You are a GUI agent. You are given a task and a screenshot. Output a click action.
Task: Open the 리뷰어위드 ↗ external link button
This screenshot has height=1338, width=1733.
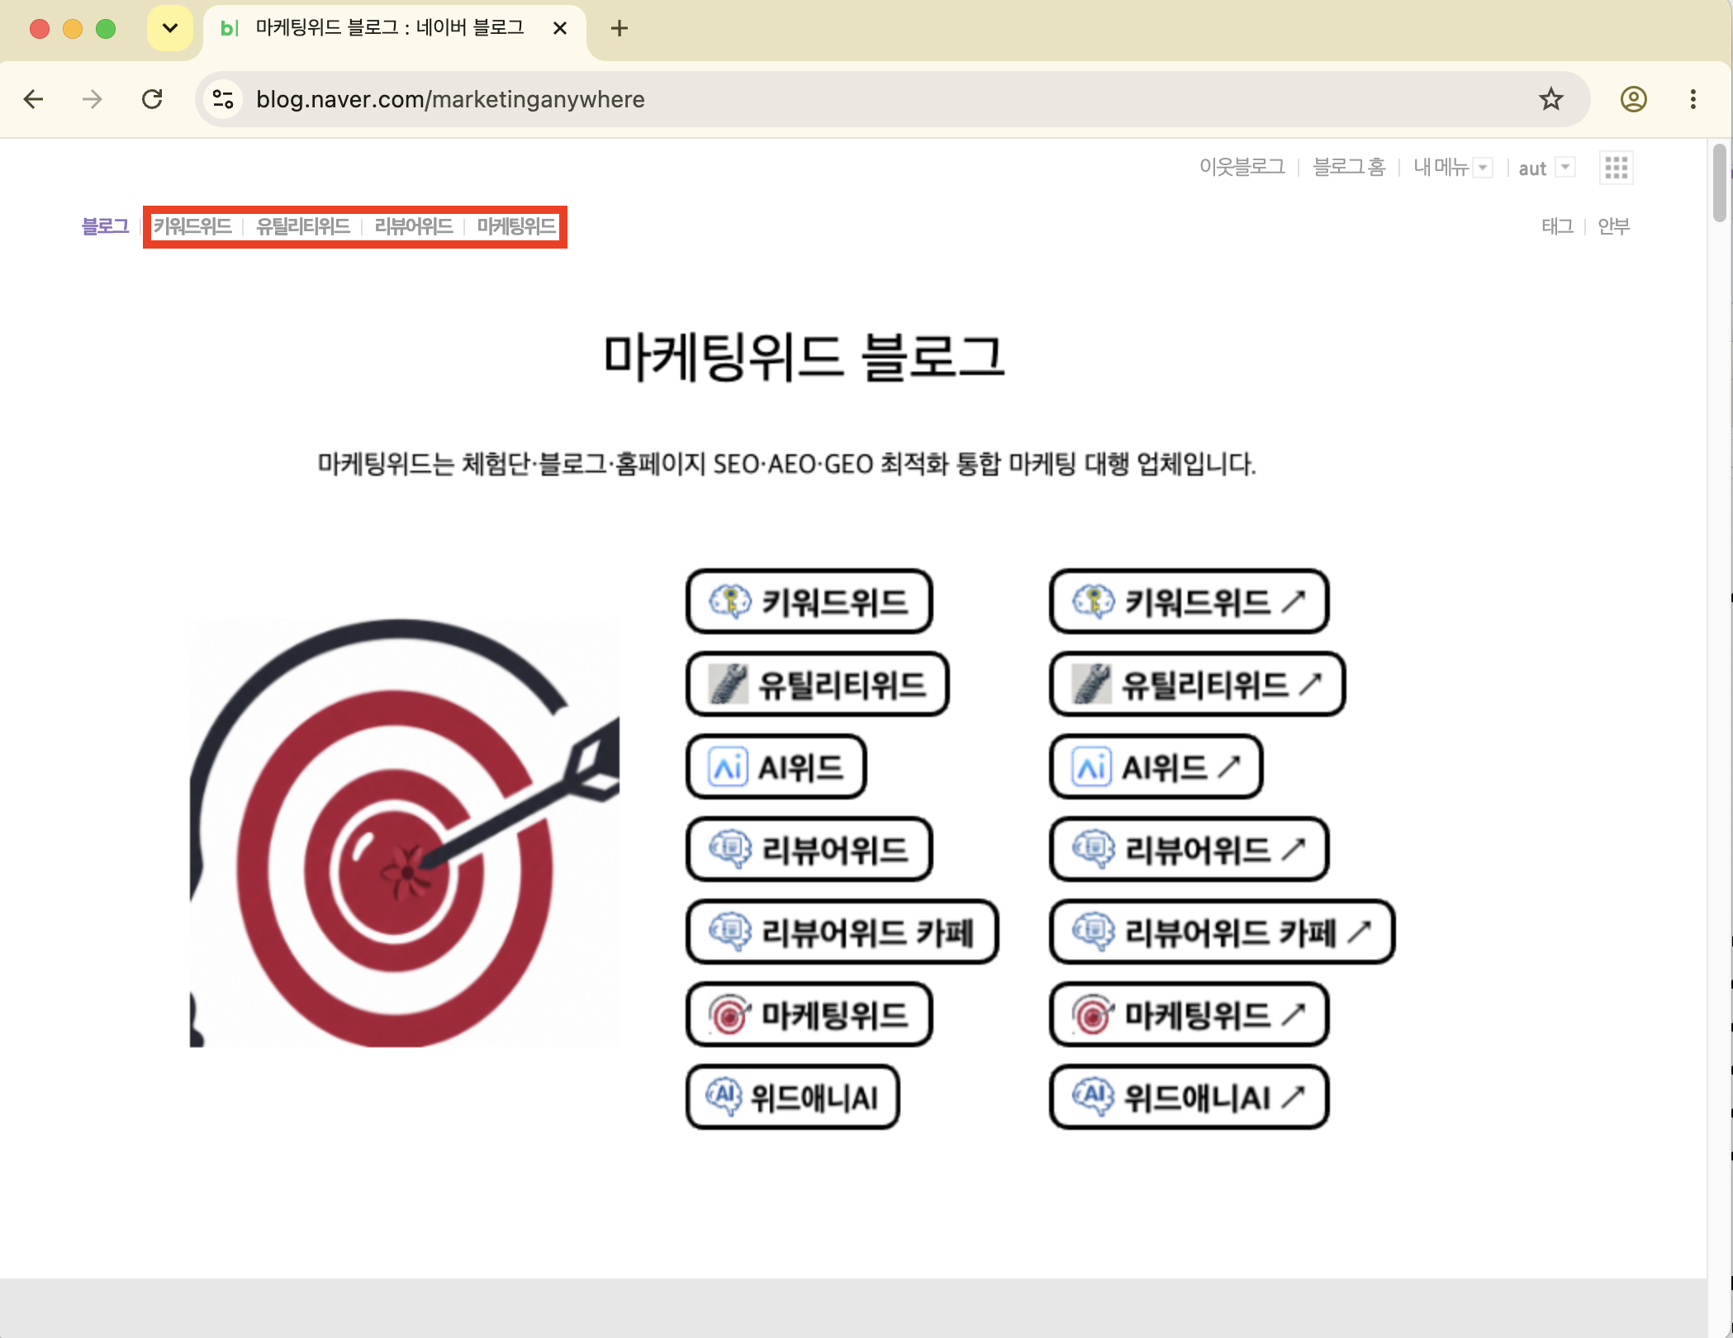point(1189,849)
